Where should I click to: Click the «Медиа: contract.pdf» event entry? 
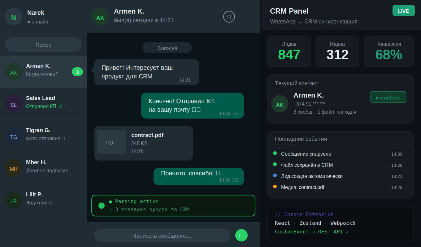pyautogui.click(x=338, y=187)
